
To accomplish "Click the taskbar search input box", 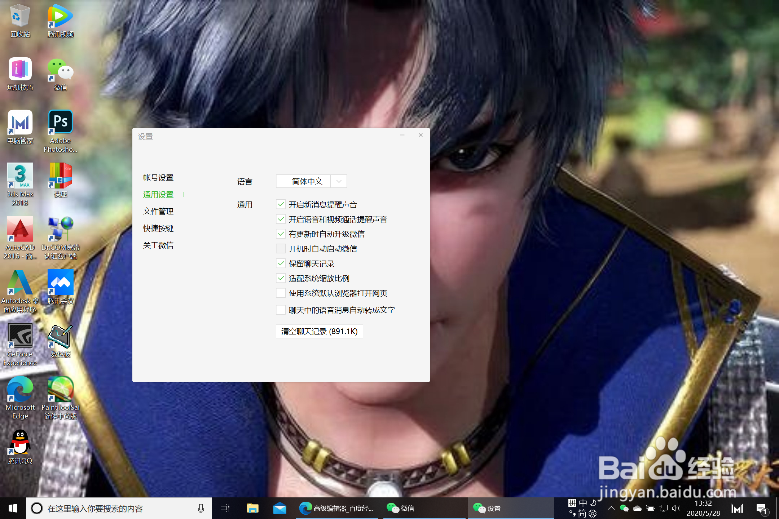I will (119, 508).
